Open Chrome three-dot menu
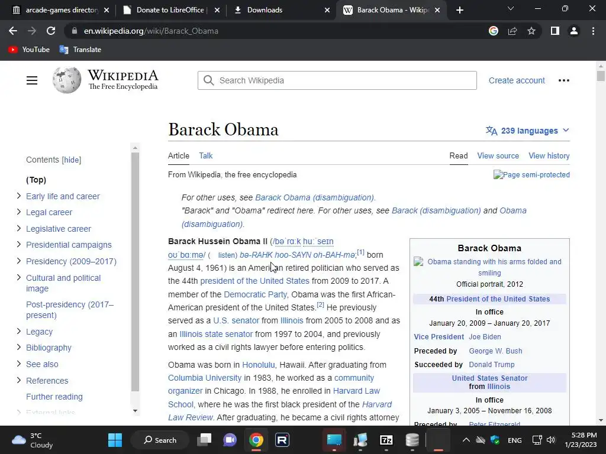 [593, 31]
